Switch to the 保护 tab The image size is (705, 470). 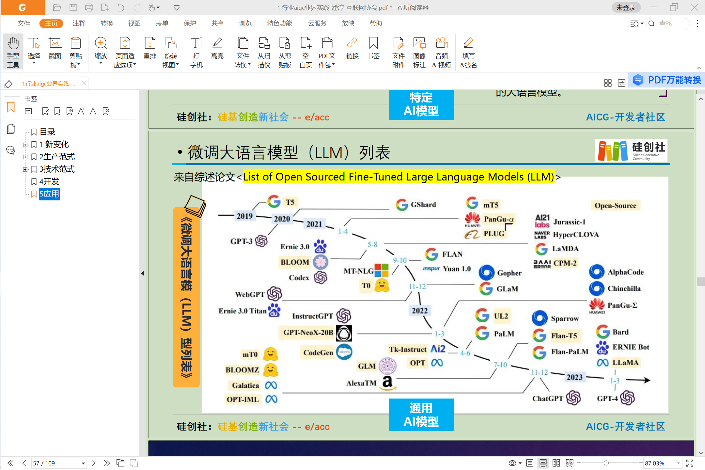coord(190,23)
